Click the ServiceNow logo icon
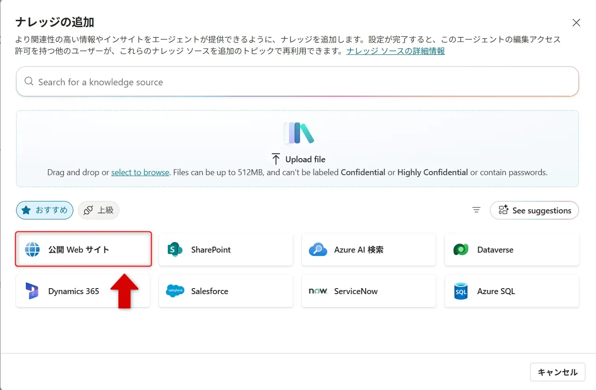596x390 pixels. [318, 291]
